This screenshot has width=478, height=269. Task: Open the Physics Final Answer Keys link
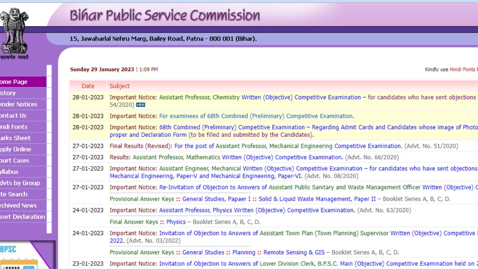(175, 222)
